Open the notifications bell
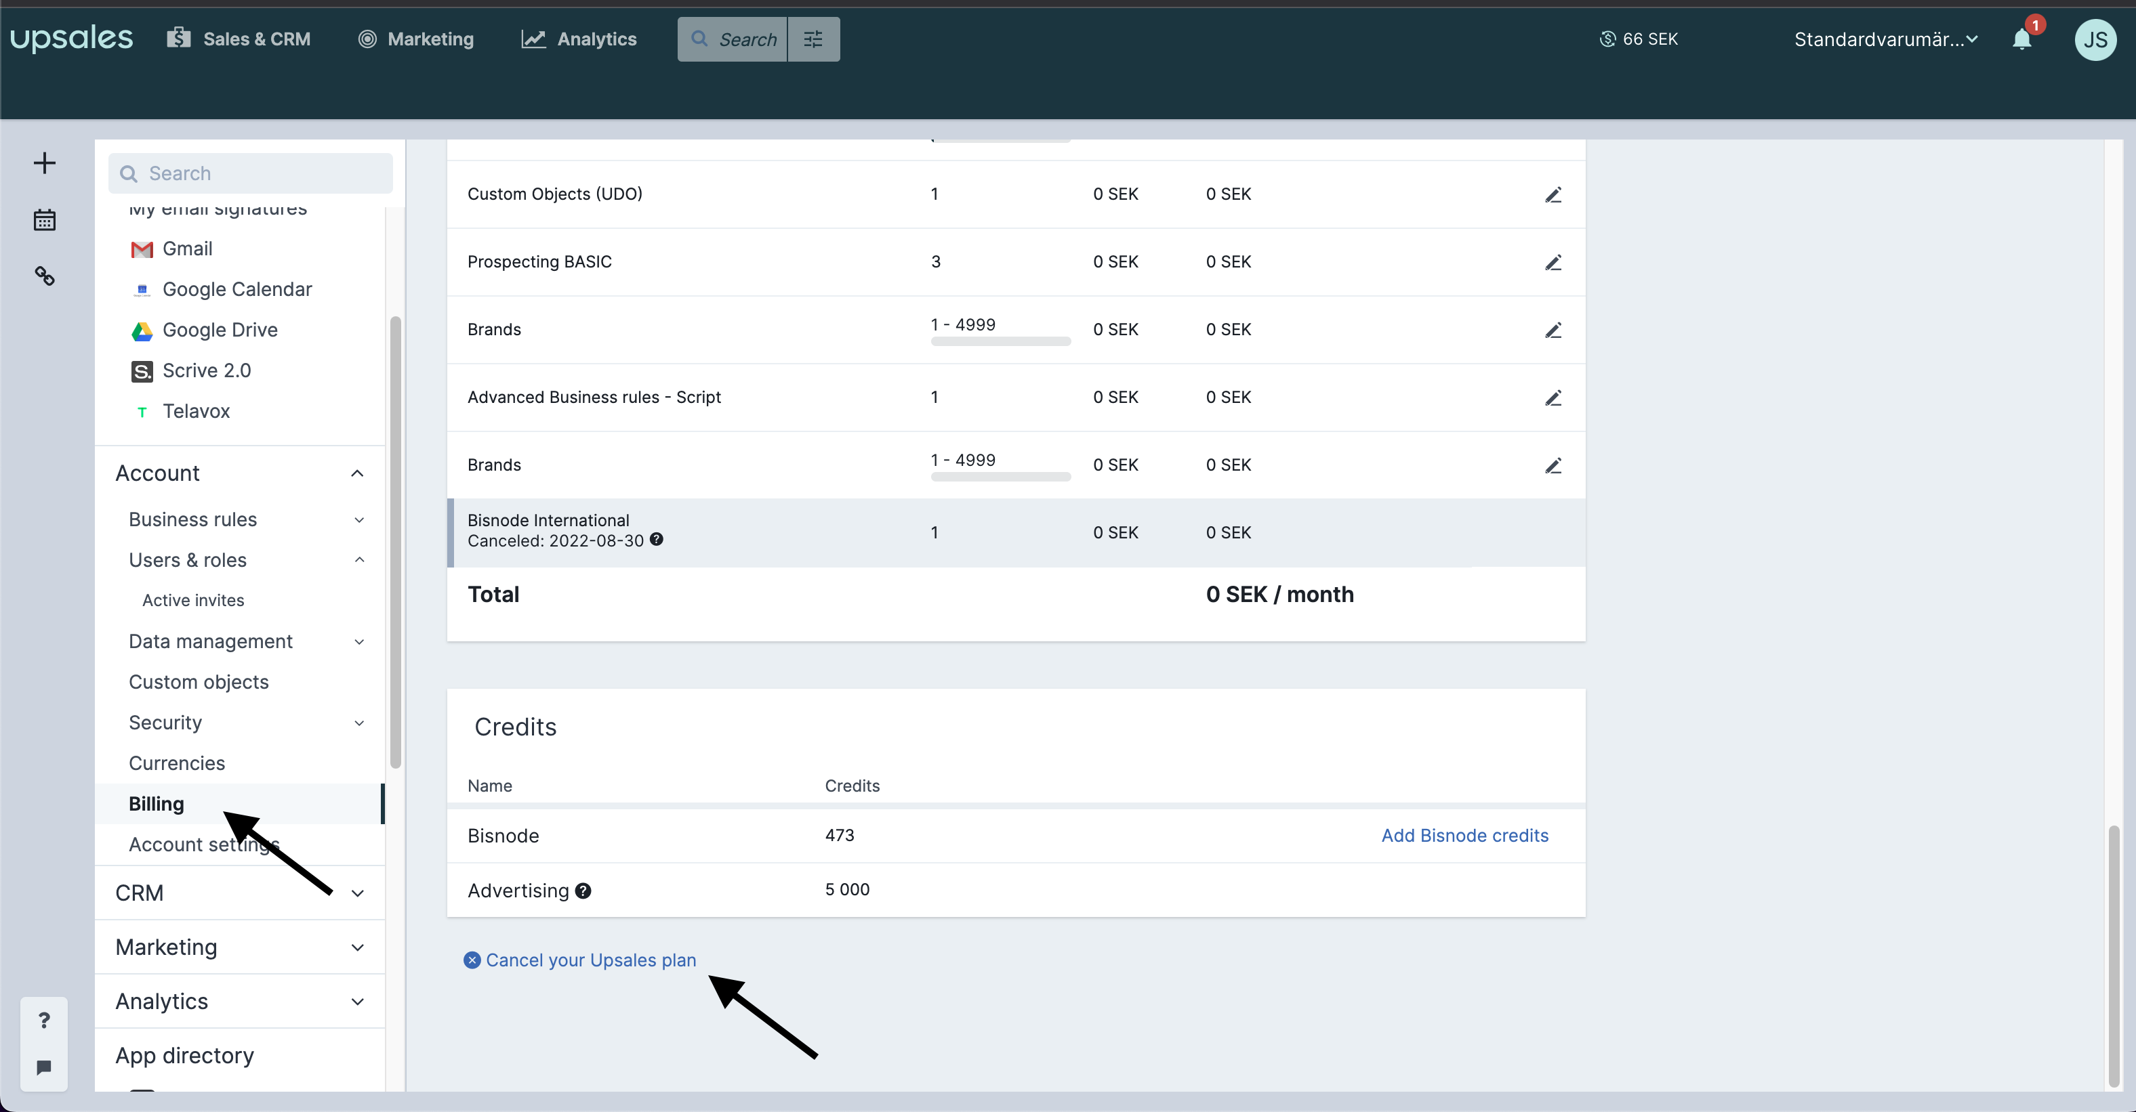 click(2022, 39)
